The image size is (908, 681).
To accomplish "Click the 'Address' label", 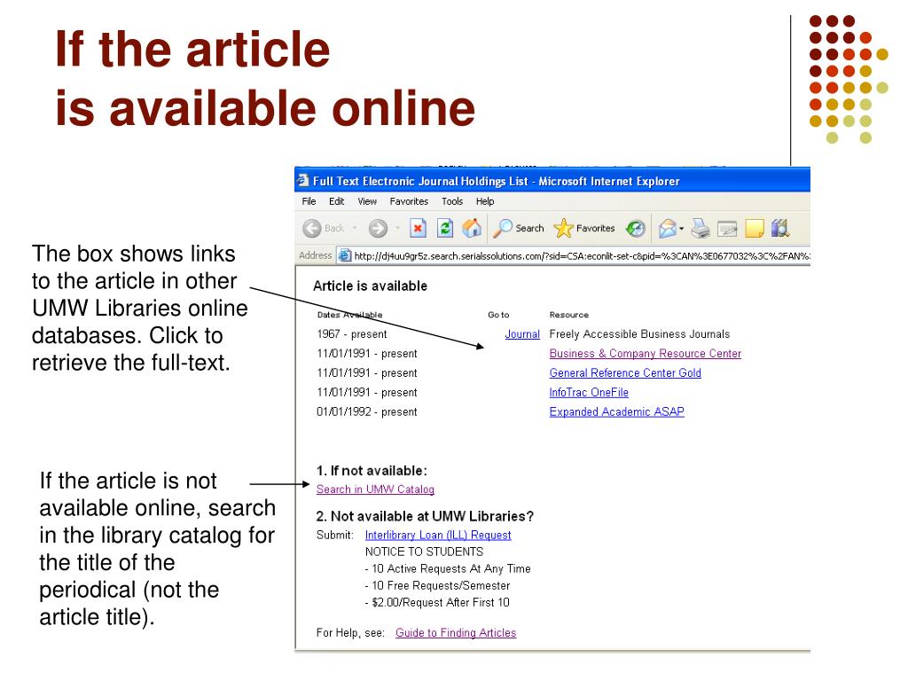I will pyautogui.click(x=315, y=255).
